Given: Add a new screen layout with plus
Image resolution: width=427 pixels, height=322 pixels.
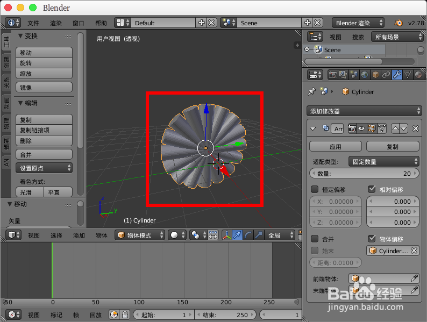Looking at the screenshot, I should (202, 23).
